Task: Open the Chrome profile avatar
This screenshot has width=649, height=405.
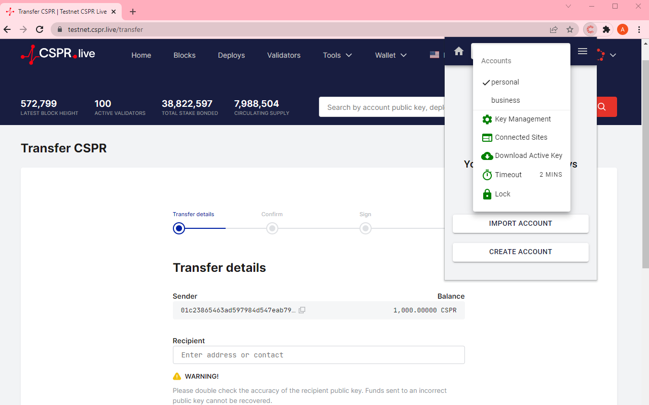Action: click(623, 29)
